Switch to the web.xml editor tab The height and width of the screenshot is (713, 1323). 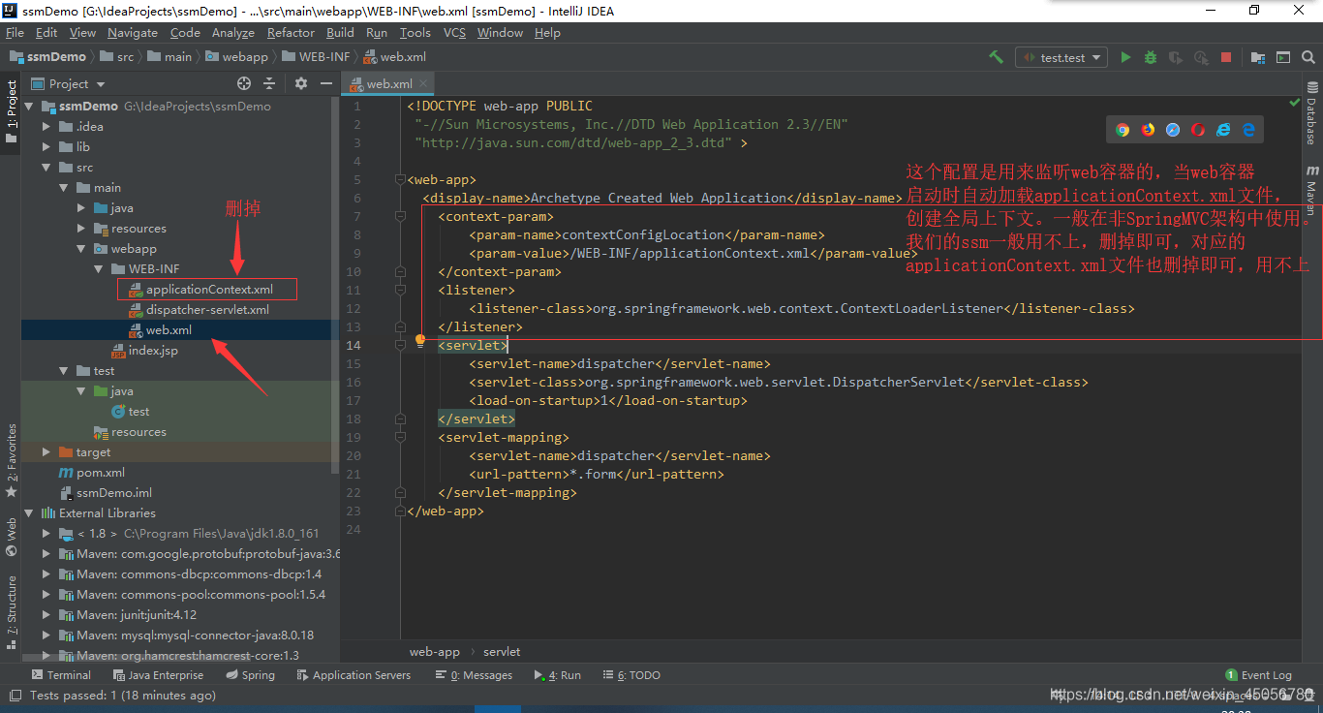click(389, 84)
